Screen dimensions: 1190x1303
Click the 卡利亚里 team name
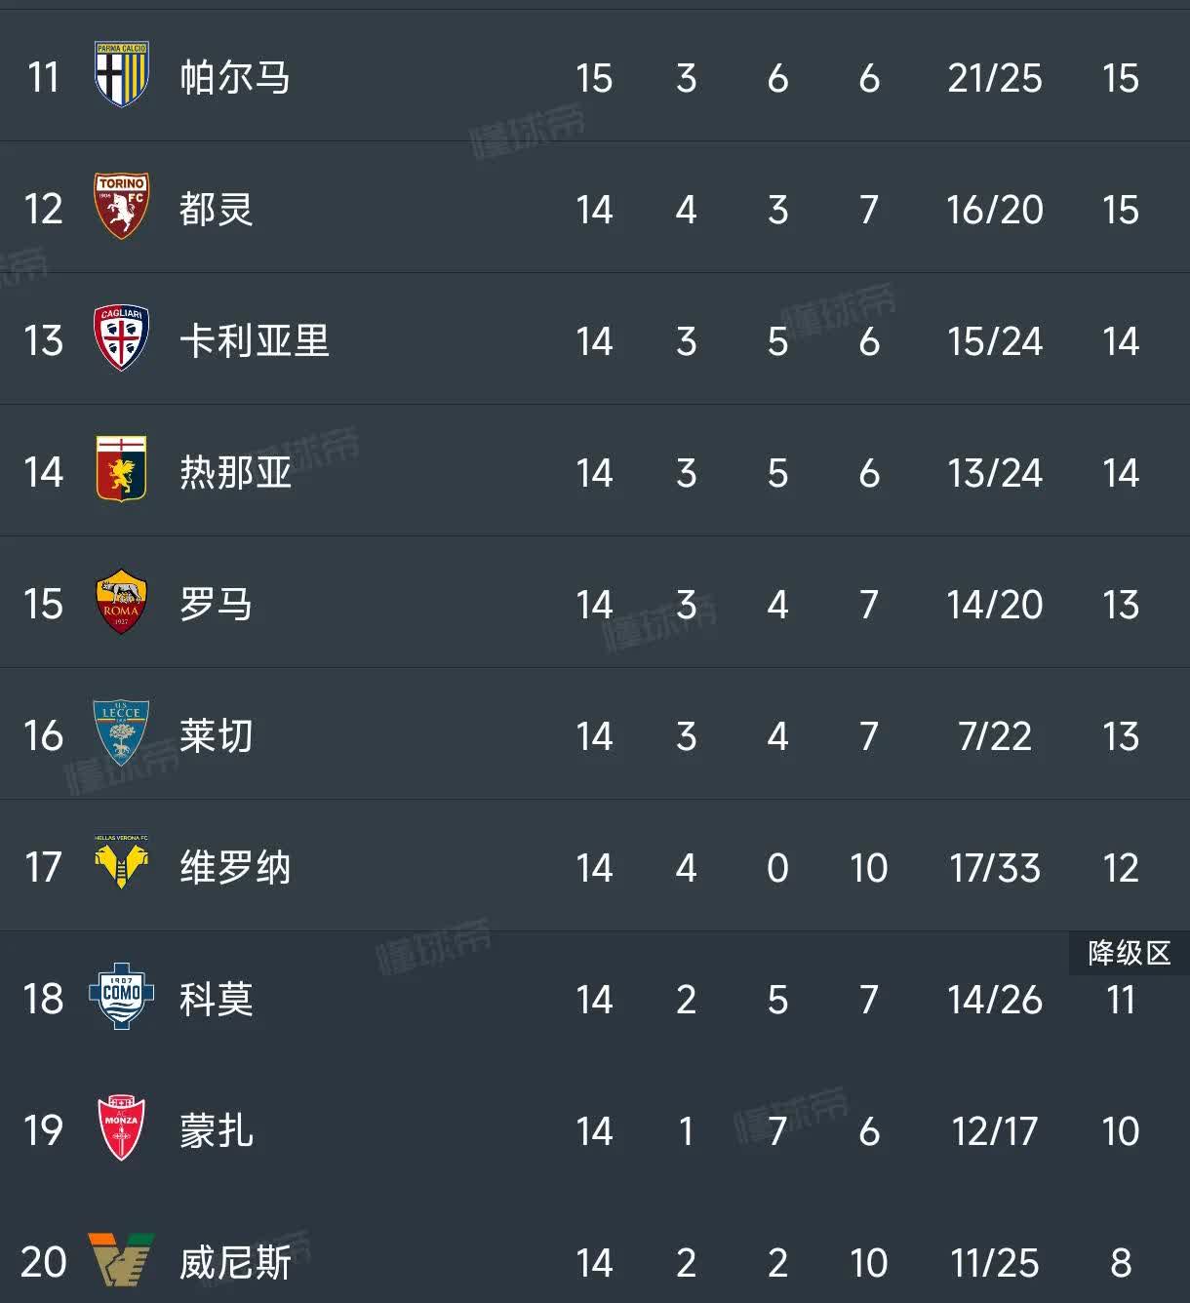(x=255, y=341)
